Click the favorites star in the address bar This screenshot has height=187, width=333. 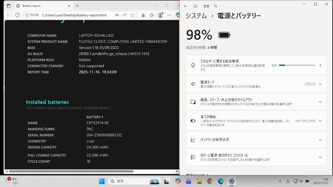click(x=133, y=15)
